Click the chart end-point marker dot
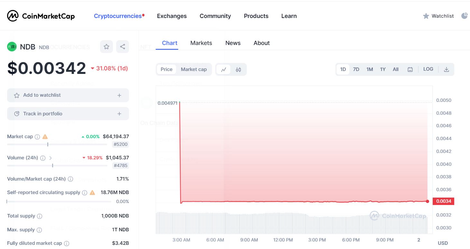470x249 pixels. [427, 201]
